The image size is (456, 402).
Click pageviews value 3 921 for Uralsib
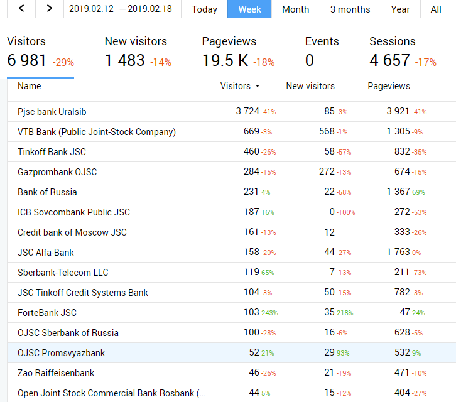398,111
